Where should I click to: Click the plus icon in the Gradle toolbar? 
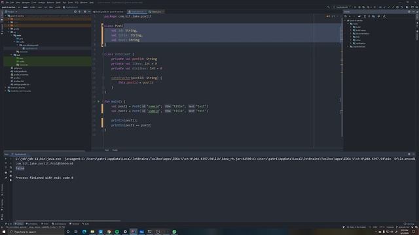click(350, 16)
